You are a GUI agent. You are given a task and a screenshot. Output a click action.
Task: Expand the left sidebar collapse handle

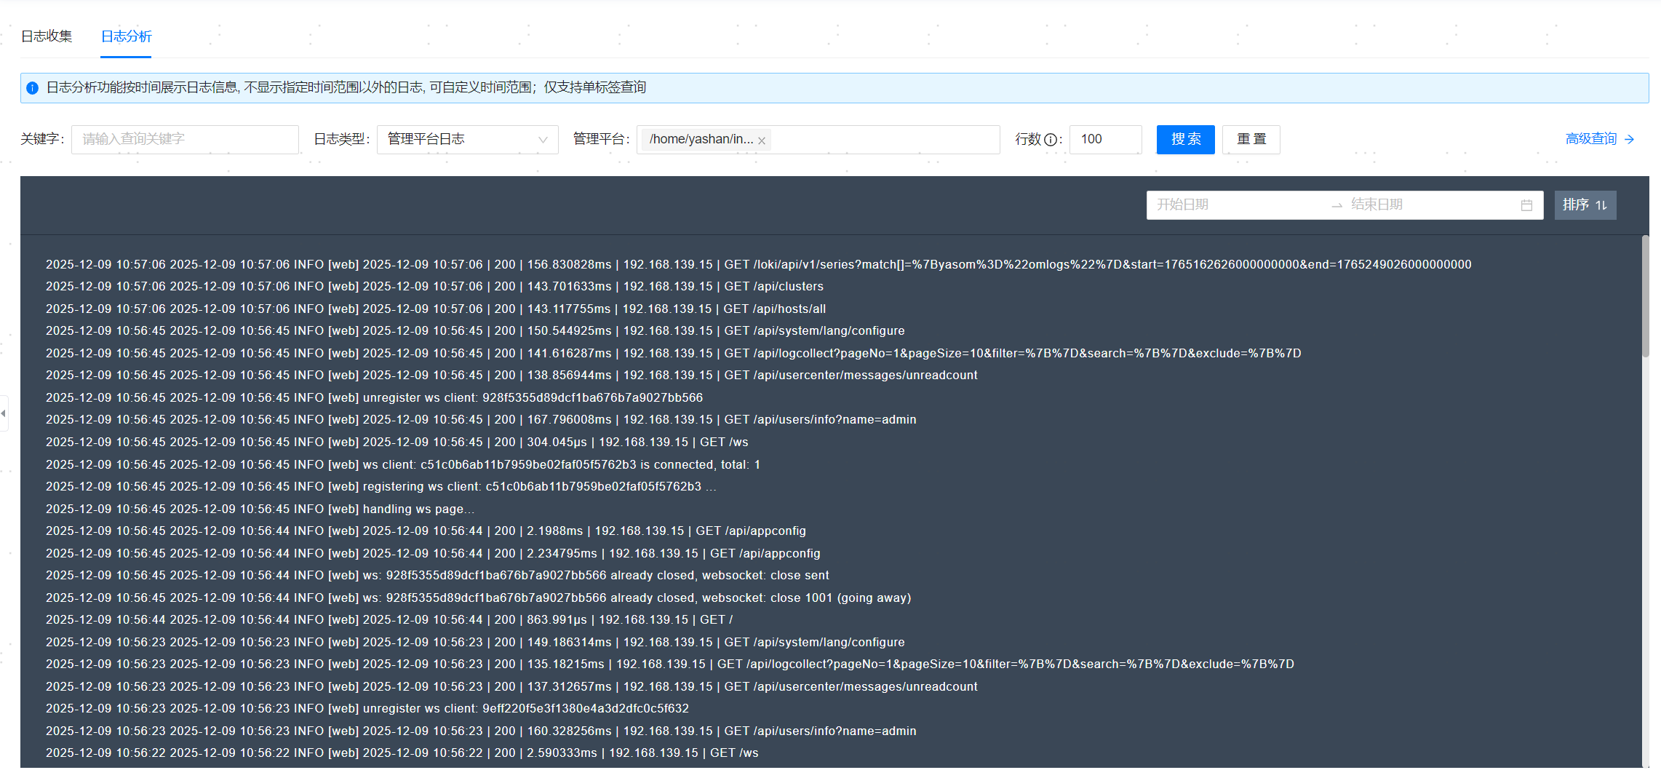point(4,413)
